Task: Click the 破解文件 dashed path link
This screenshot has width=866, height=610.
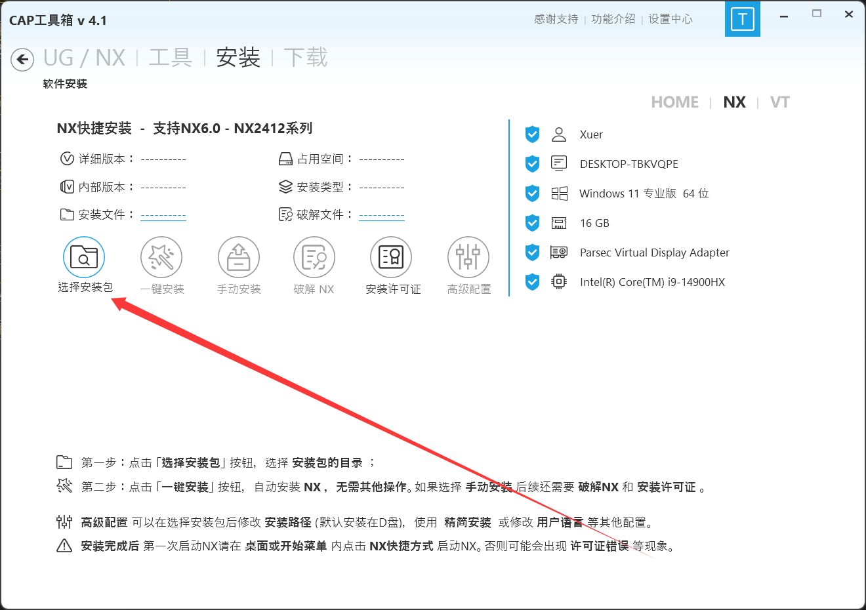Action: (382, 215)
